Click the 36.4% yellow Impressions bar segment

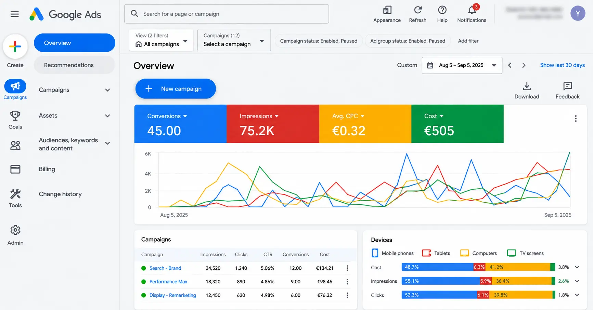click(x=521, y=281)
